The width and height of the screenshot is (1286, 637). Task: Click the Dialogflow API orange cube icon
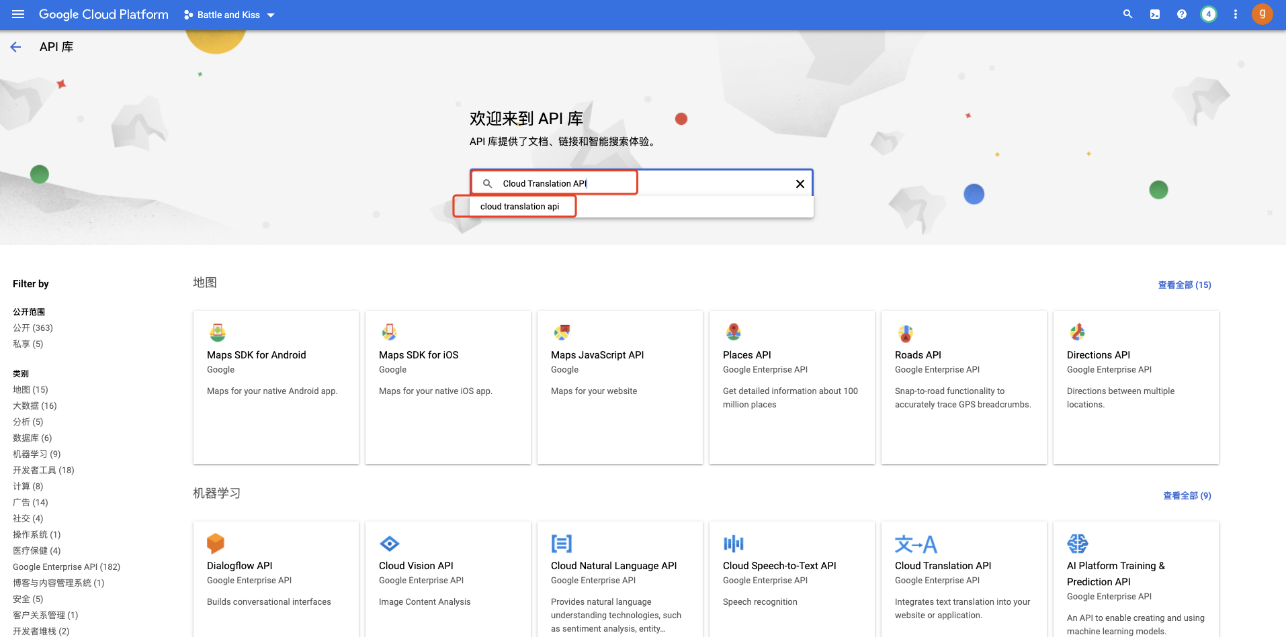click(x=216, y=543)
